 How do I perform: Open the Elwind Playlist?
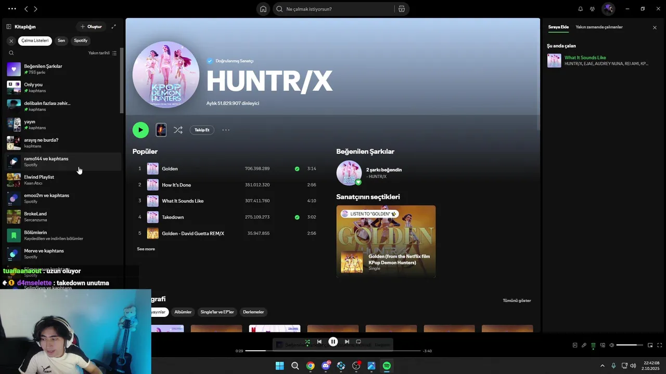coord(63,180)
